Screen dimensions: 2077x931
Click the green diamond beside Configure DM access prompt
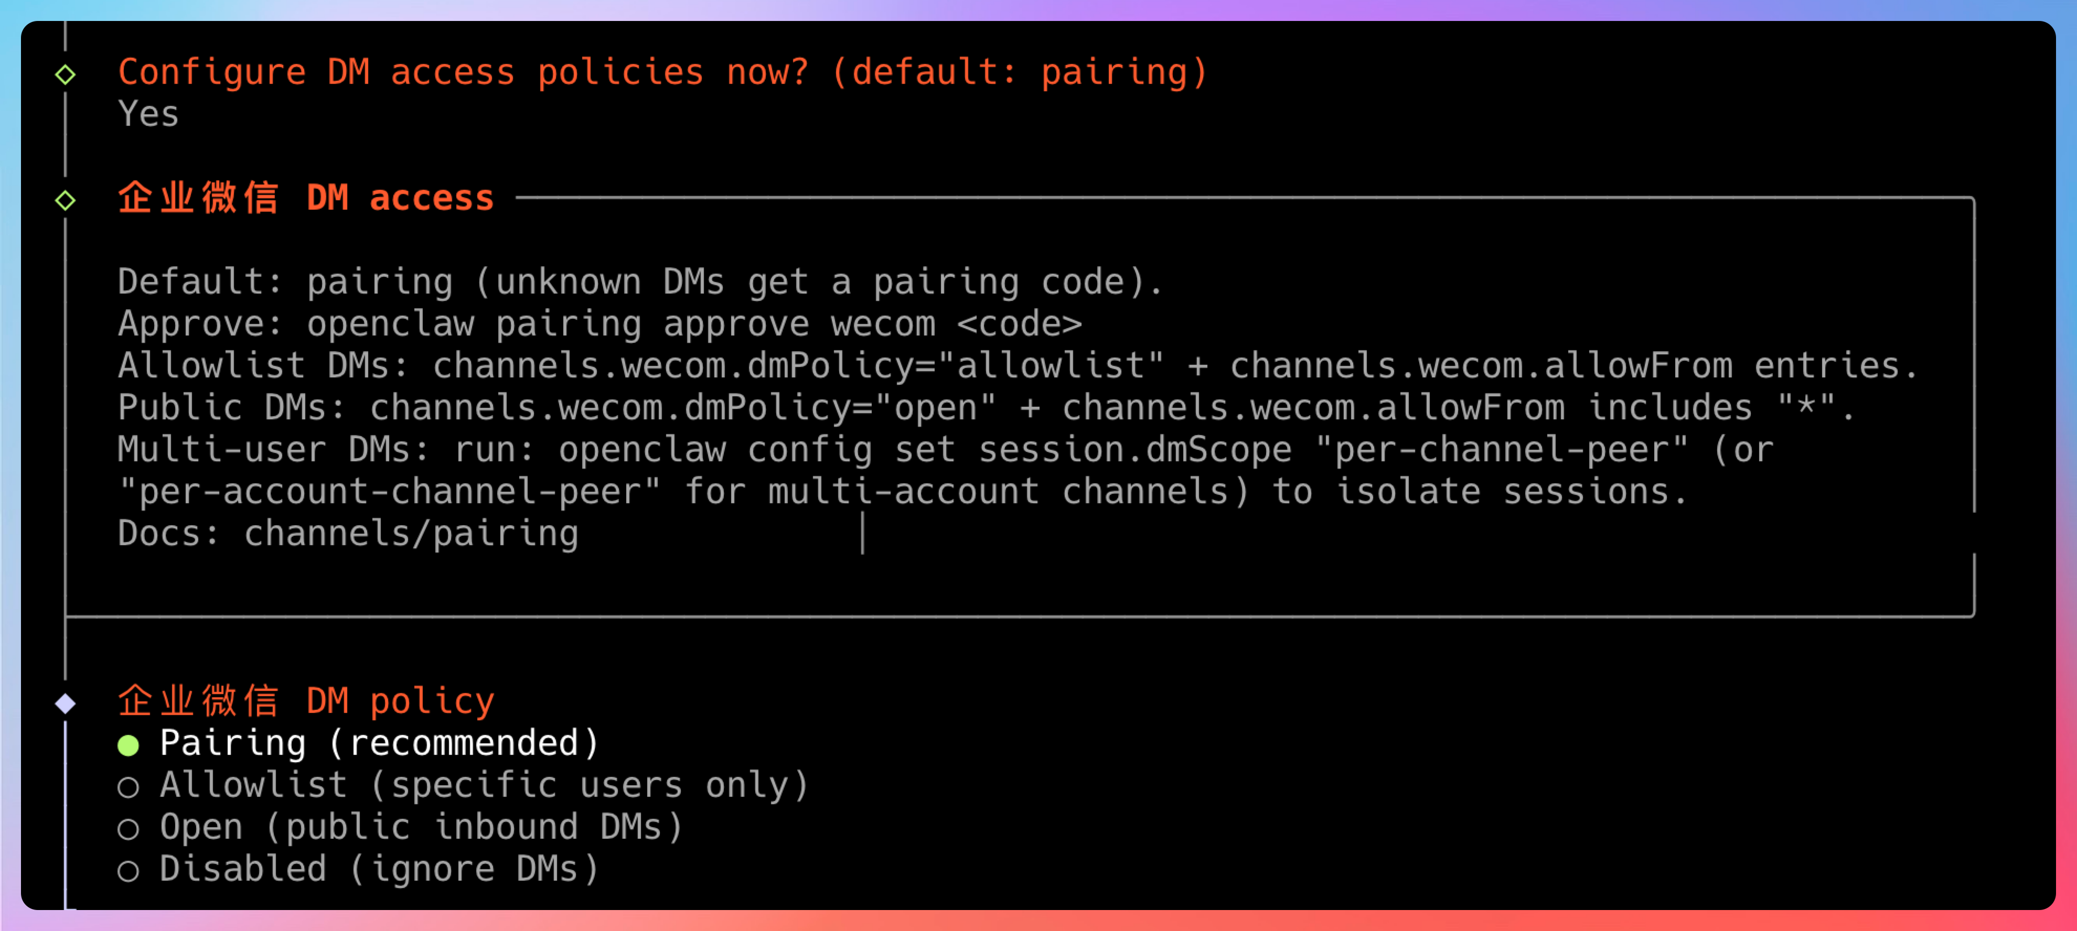tap(66, 75)
